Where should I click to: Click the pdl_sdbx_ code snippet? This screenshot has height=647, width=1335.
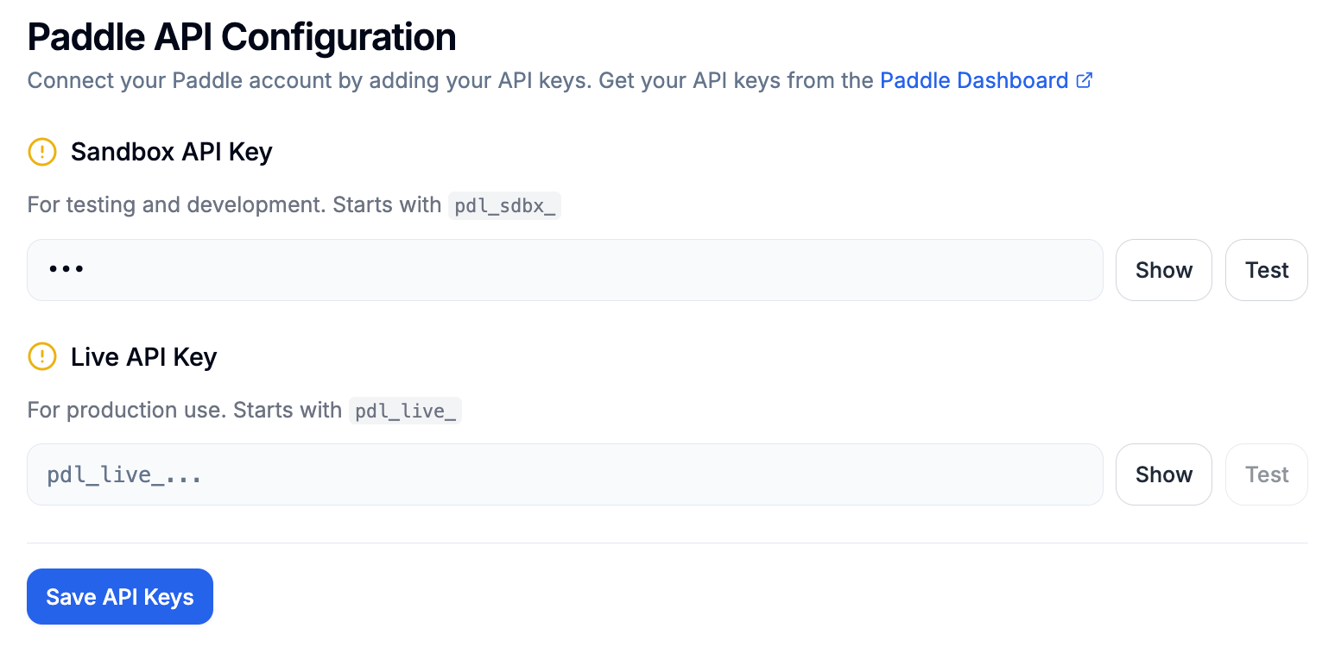(x=504, y=206)
